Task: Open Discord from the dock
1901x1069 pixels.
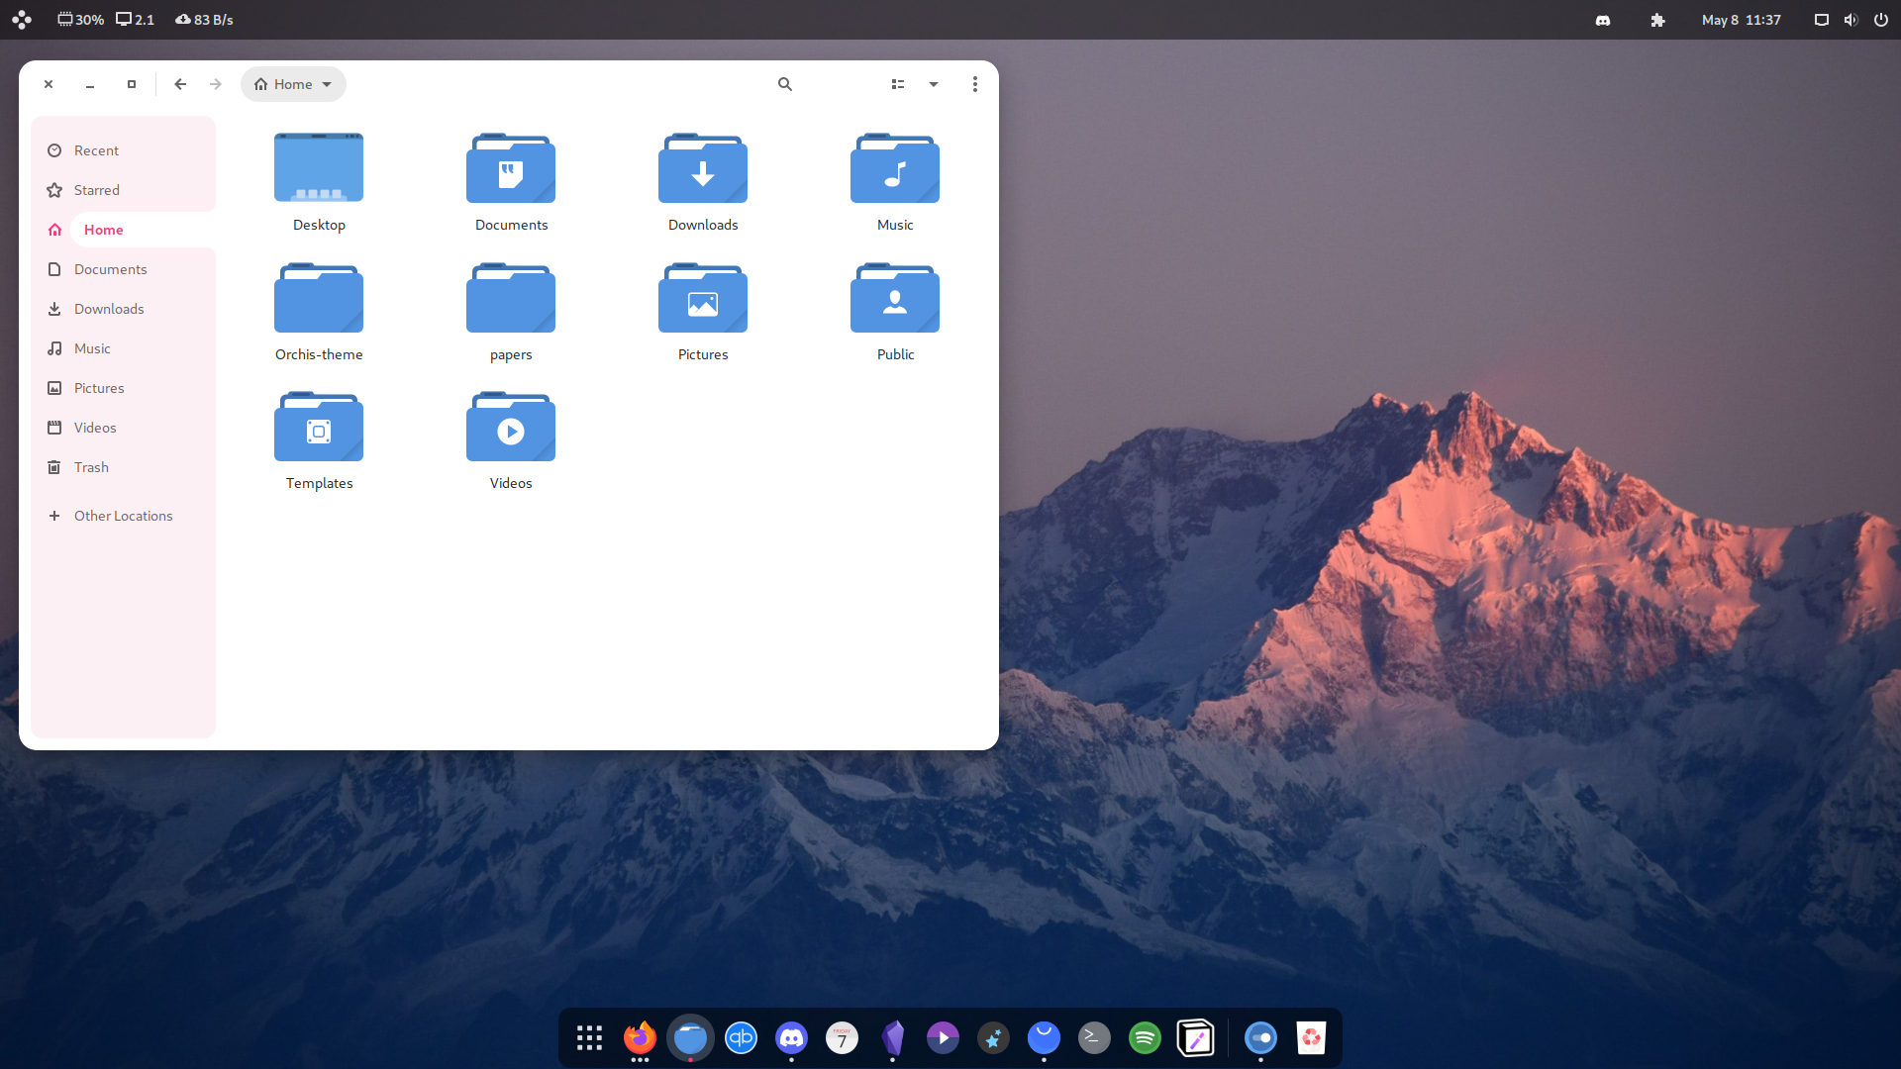Action: 791,1038
